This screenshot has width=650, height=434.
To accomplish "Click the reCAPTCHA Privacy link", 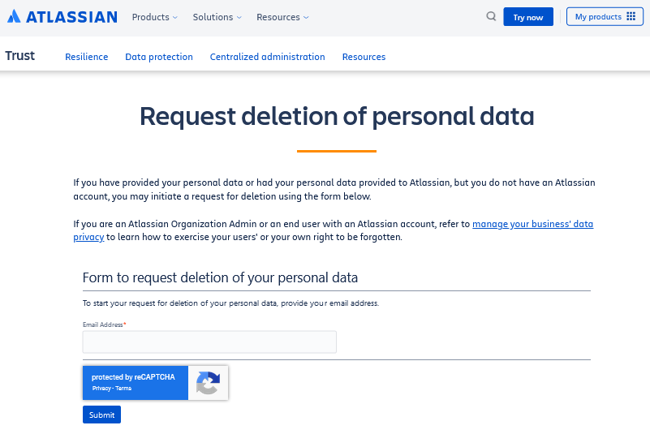I will click(101, 389).
